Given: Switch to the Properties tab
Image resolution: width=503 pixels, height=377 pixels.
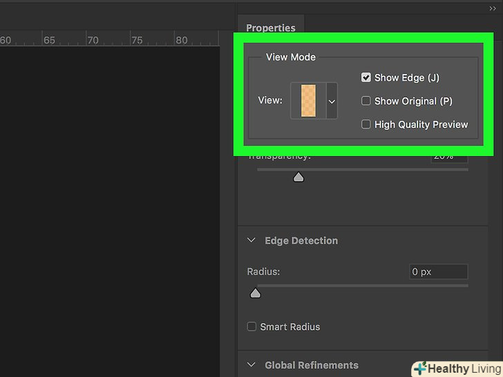Looking at the screenshot, I should click(271, 28).
